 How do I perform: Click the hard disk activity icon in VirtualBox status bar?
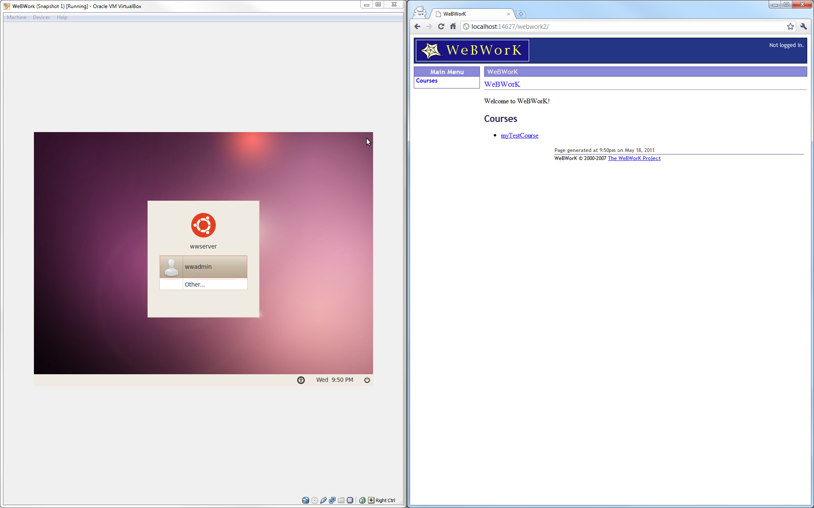[x=305, y=500]
